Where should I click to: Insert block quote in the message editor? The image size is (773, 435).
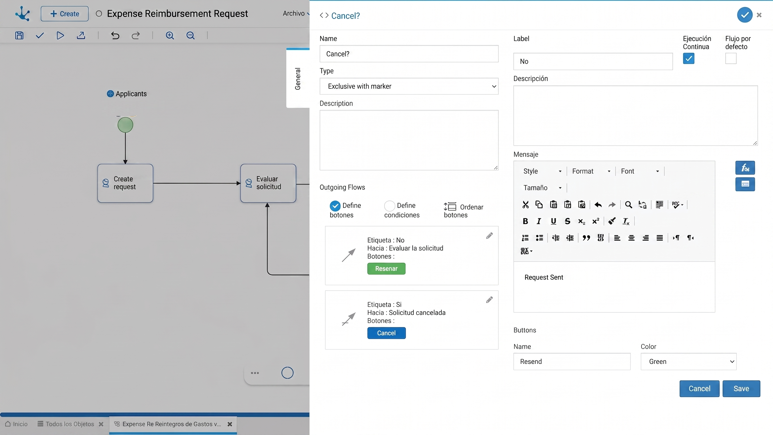586,238
